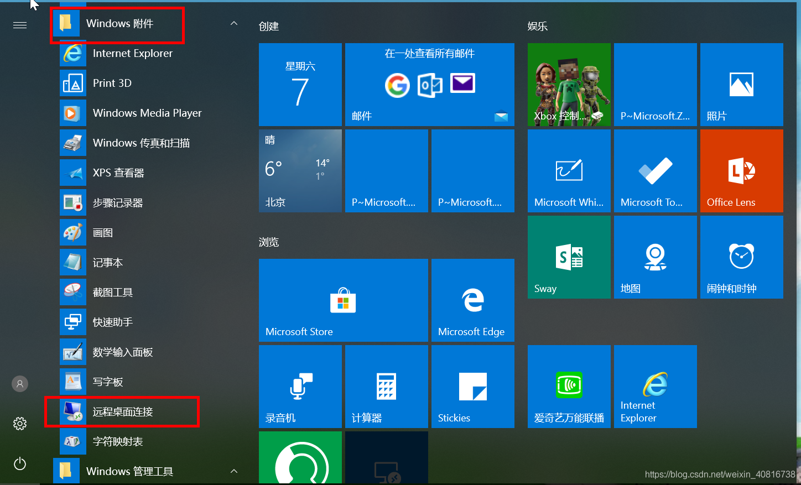Open the Xbox 控制台 tile
801x485 pixels.
point(569,85)
